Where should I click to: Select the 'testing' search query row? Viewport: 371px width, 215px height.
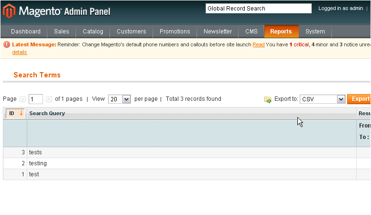pos(38,163)
